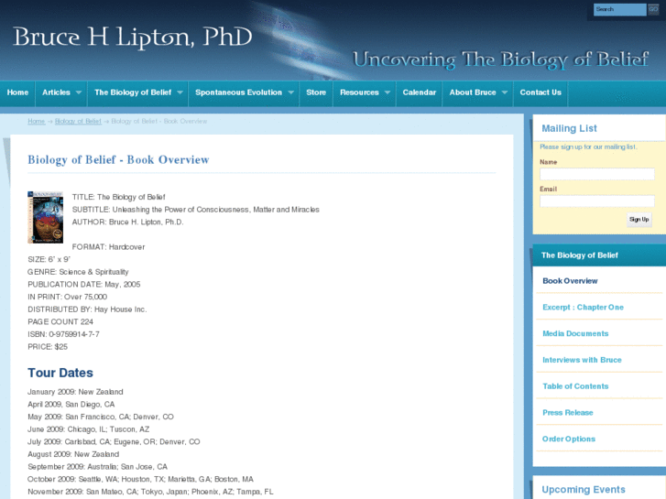666x499 pixels.
Task: Open Interviews with Bruce link
Action: 582,360
